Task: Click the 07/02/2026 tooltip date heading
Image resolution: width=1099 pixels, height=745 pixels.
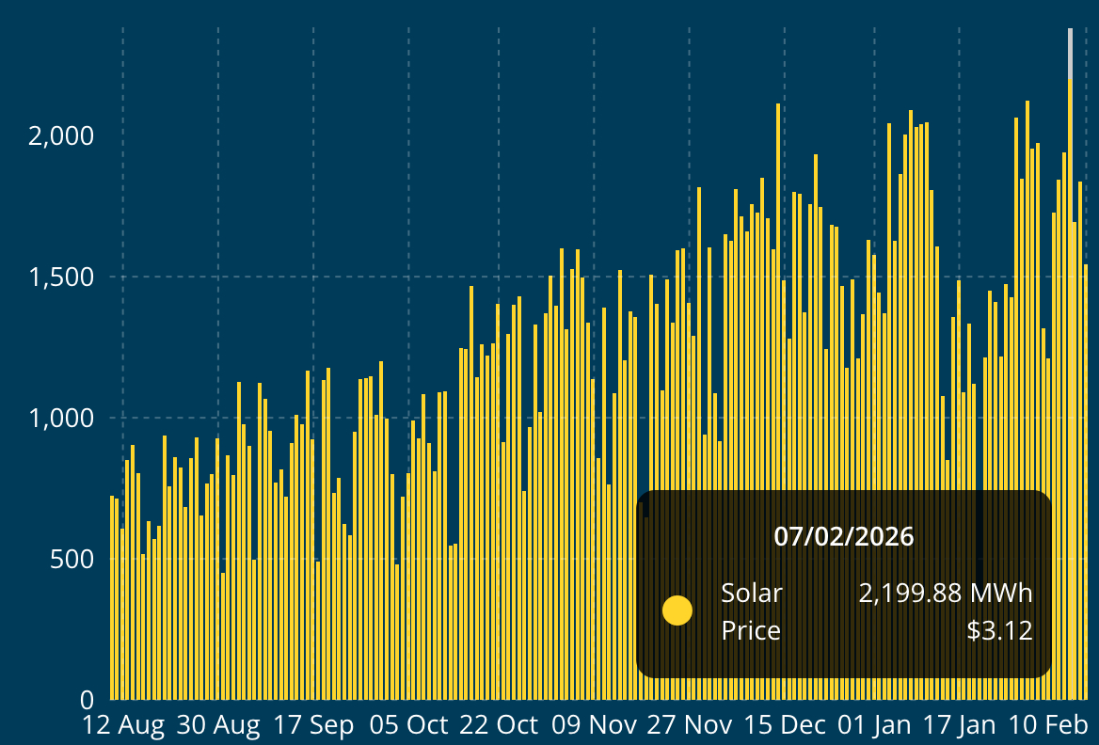Action: pyautogui.click(x=843, y=537)
